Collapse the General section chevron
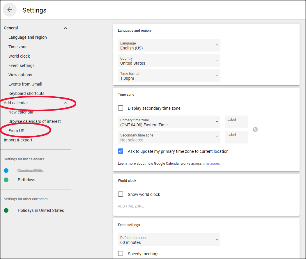This screenshot has height=259, width=306. click(66, 28)
